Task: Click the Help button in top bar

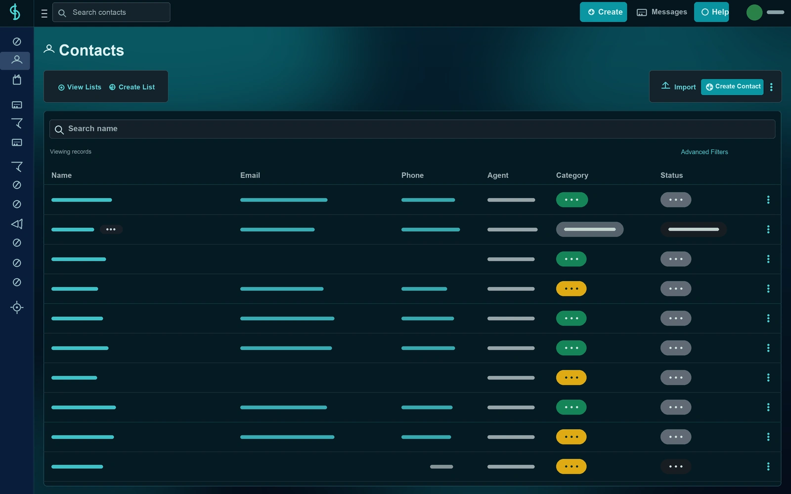Action: [711, 12]
